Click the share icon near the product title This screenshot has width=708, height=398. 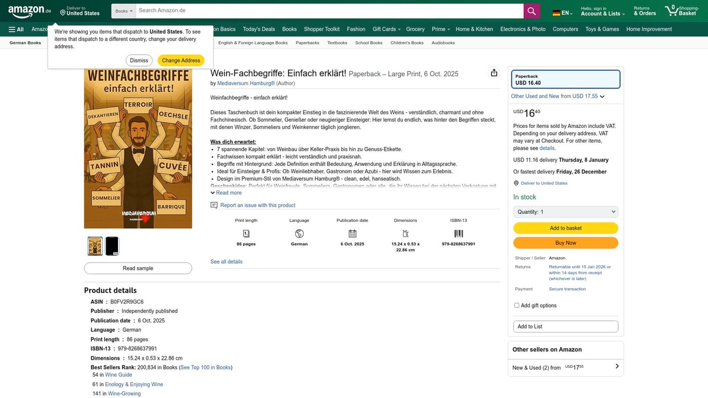494,72
